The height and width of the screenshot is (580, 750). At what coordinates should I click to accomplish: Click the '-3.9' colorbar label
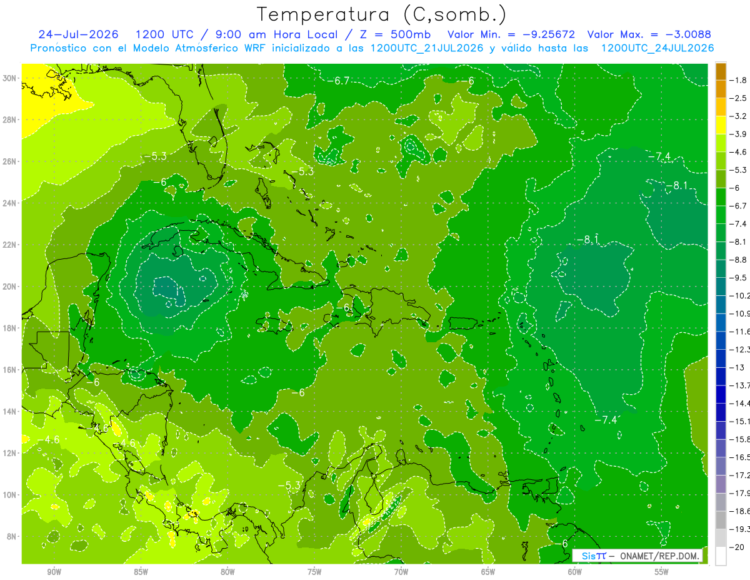click(x=739, y=134)
